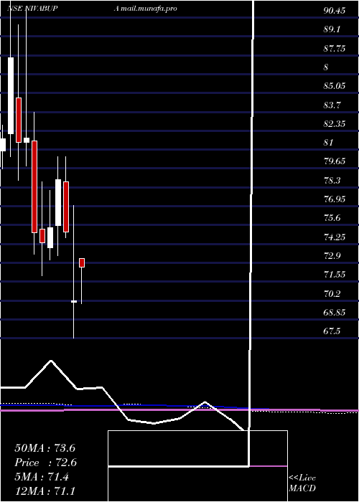This screenshot has height=502, width=359.
Task: Click the 72.9 price axis label
Action: (332, 256)
